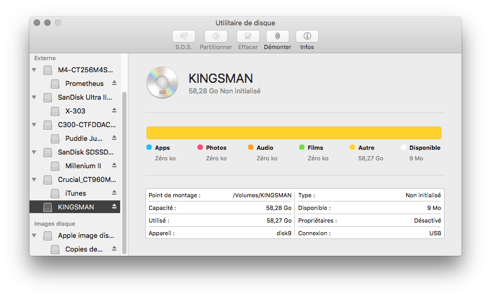Image resolution: width=491 pixels, height=298 pixels.
Task: Collapse the M4-CT256M4S disk tree
Action: tap(34, 70)
